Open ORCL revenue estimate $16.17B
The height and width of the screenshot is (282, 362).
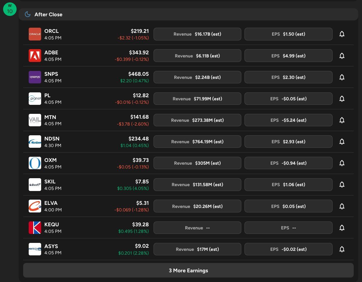(197, 34)
